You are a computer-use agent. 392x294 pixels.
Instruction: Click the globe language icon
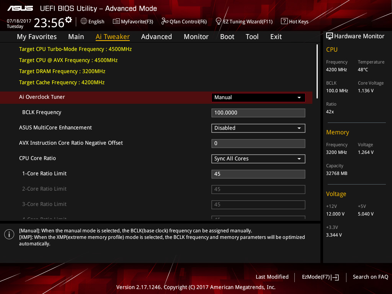(x=84, y=21)
